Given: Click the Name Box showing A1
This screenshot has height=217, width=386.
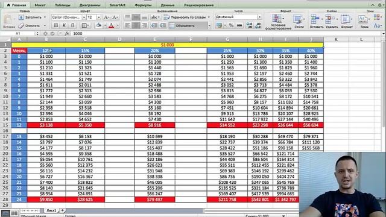Looking at the screenshot, I should [x=17, y=34].
